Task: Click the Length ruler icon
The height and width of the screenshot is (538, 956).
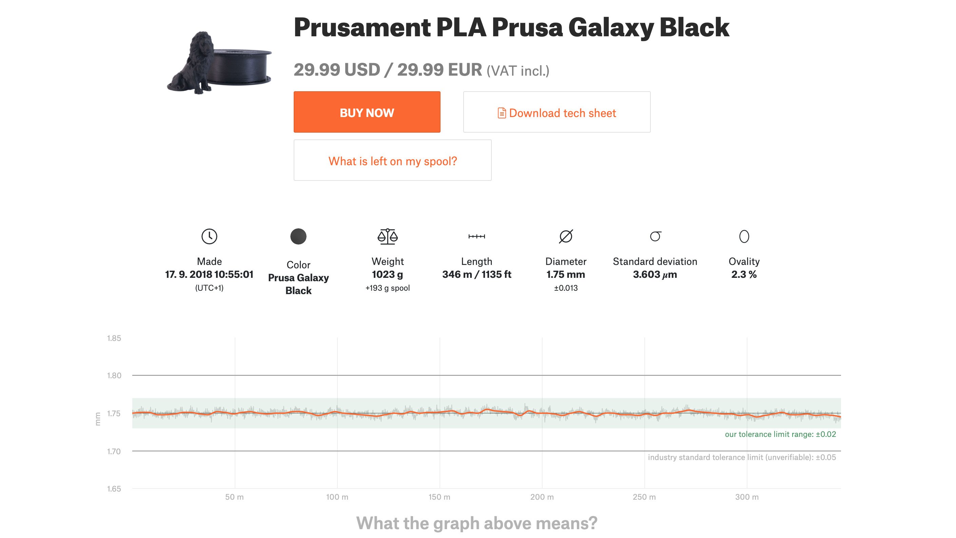Action: pos(477,236)
